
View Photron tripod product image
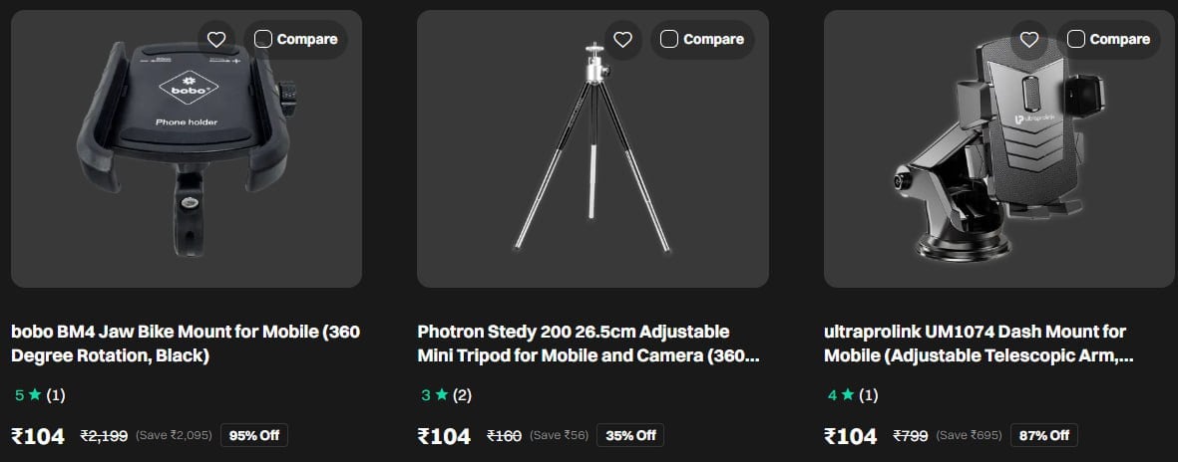[x=592, y=148]
